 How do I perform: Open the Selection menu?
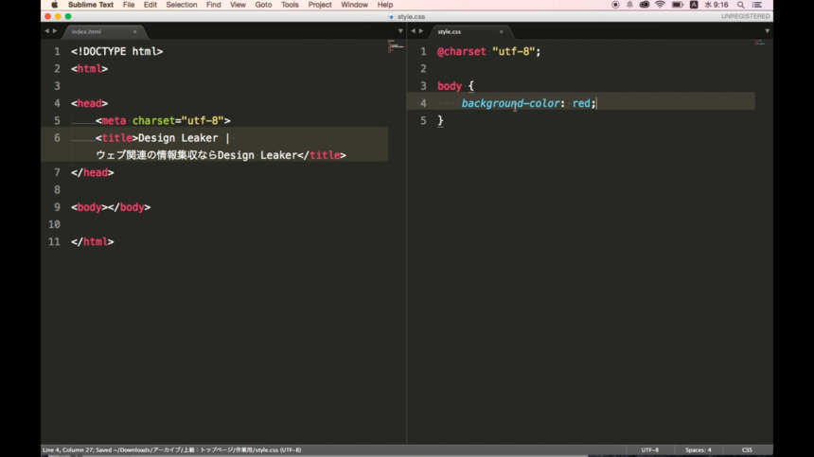181,5
